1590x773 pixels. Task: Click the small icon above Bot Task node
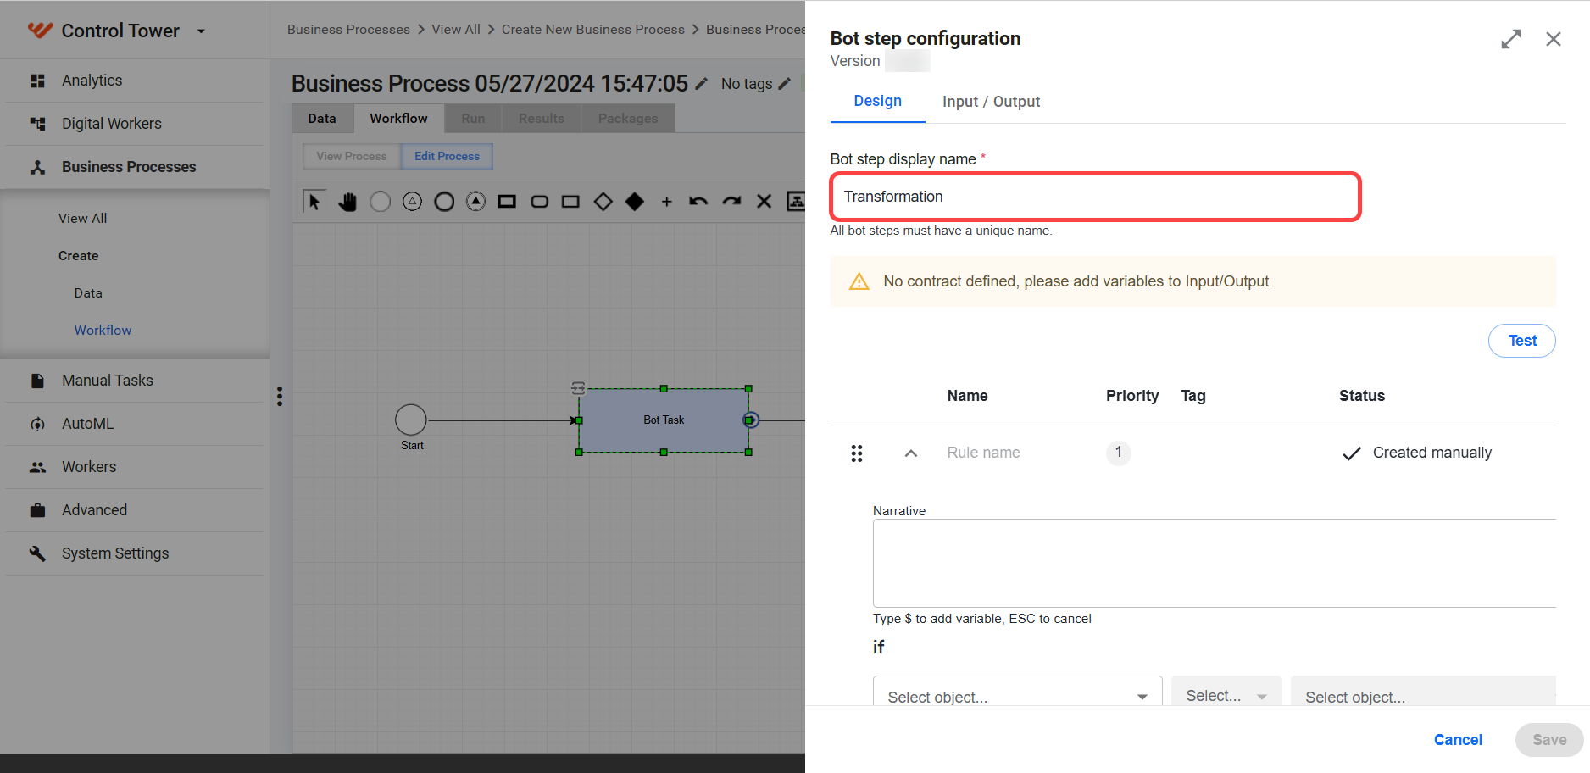(578, 387)
